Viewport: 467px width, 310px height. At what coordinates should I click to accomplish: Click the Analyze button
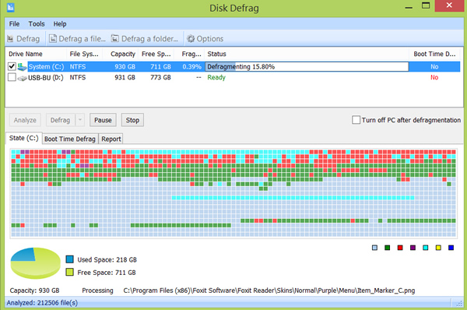[25, 120]
